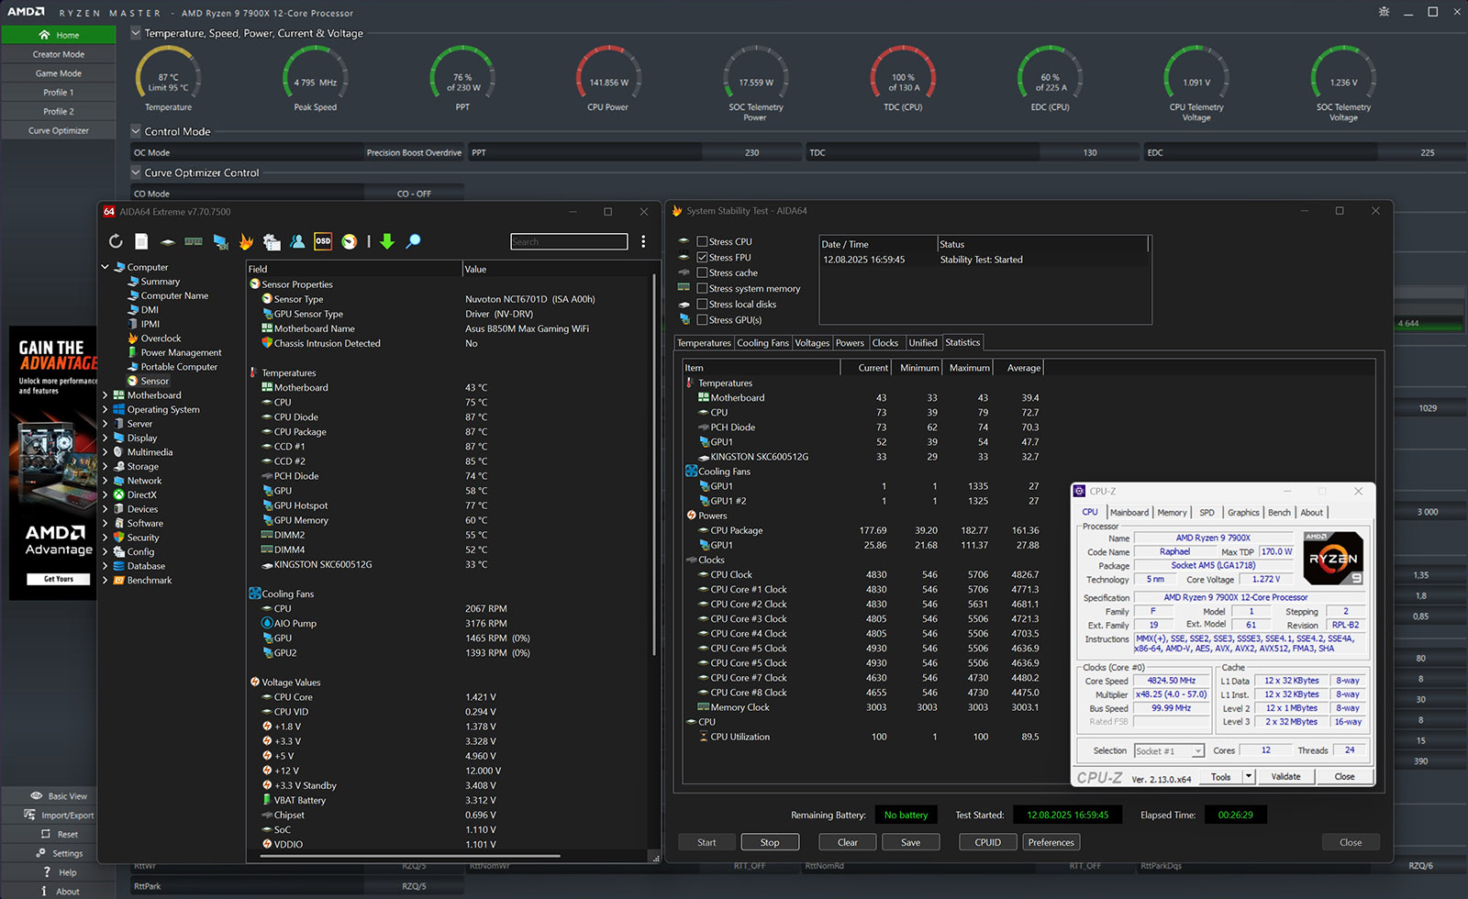
Task: Enable the Stress cache checkbox
Action: coord(702,273)
